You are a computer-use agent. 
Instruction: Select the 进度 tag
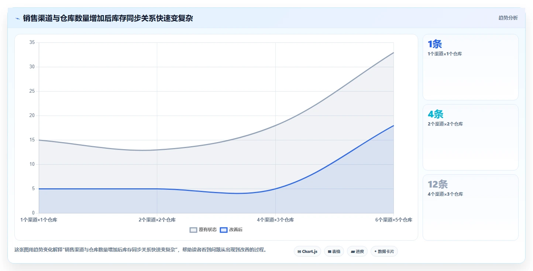357,251
